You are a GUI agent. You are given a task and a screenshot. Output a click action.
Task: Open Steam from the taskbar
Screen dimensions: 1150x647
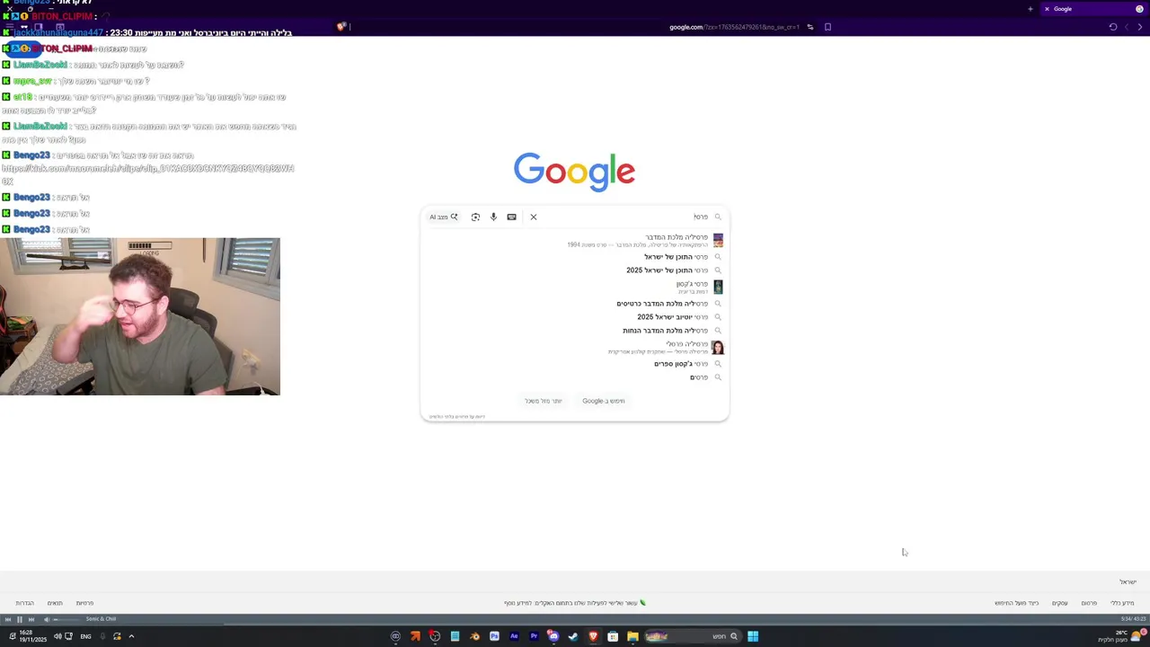573,636
